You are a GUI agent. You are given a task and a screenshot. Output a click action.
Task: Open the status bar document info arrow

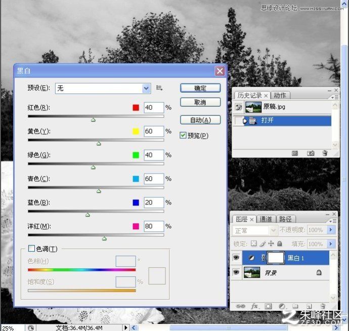(126, 327)
